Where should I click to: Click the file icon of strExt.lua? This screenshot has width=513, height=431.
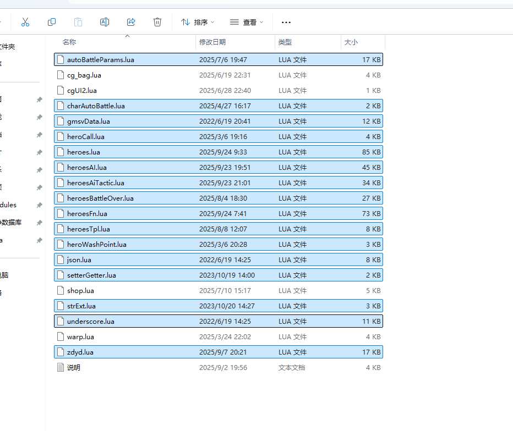click(x=61, y=306)
